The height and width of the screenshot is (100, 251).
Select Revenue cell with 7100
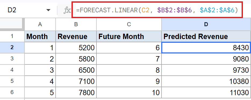(x=76, y=81)
